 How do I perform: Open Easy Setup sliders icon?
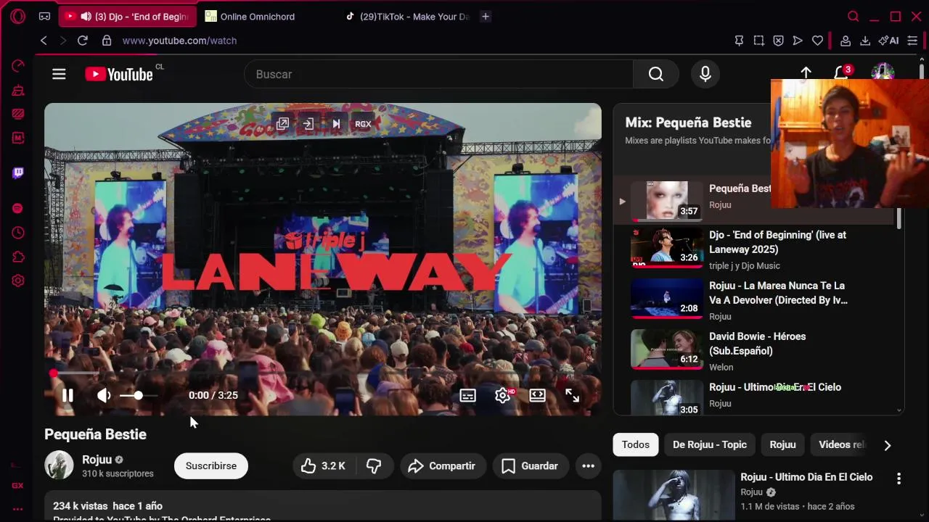(912, 41)
